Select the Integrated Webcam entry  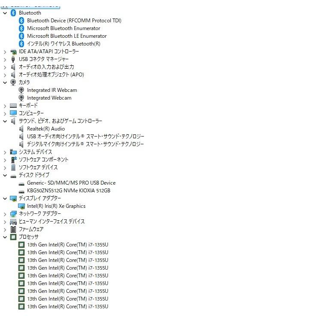click(49, 98)
